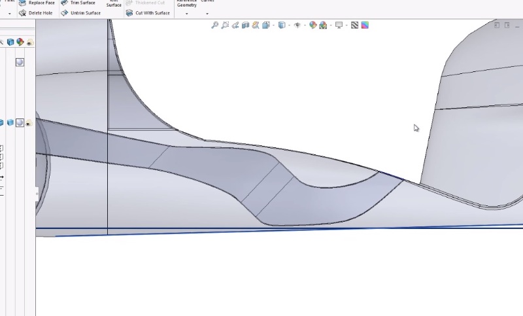Select the Zoom to Area icon

225,26
